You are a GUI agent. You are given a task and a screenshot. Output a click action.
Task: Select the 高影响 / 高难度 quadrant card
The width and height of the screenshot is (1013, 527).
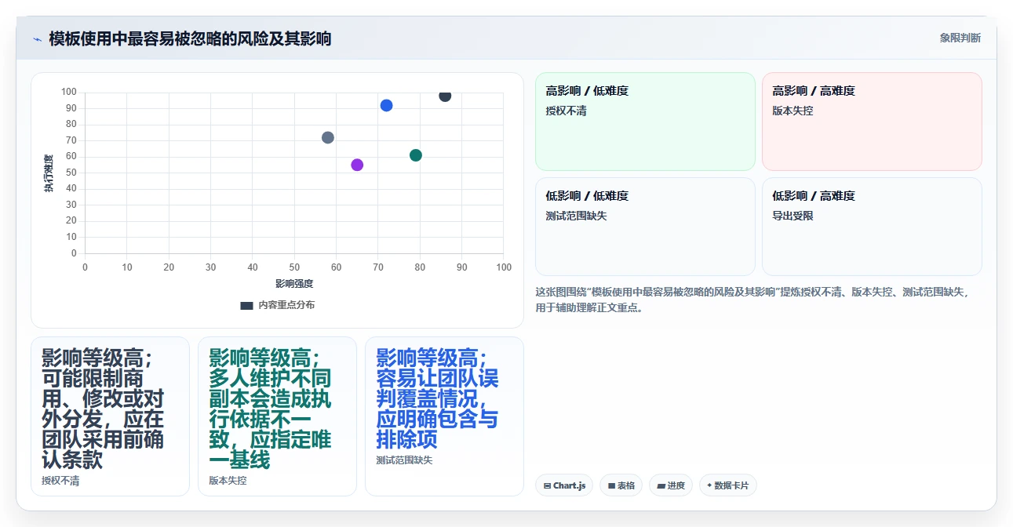point(872,122)
